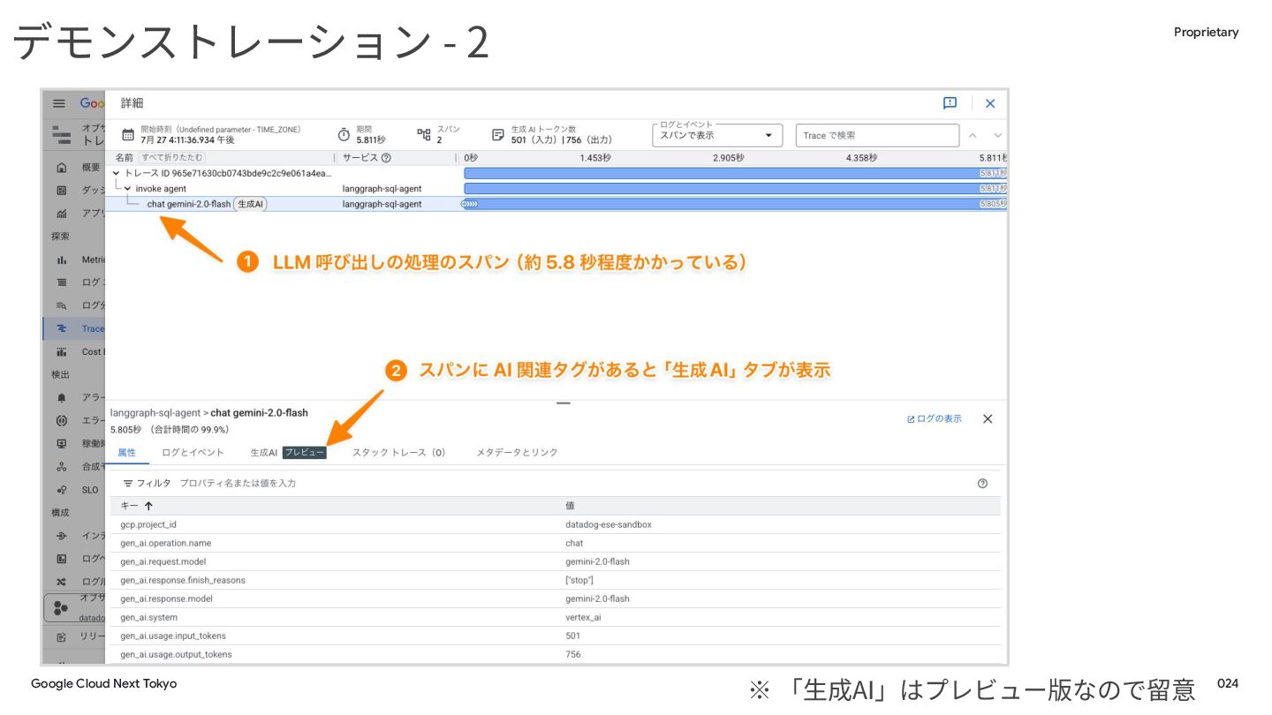This screenshot has height=715, width=1272.
Task: Click the 5.805秒 chat span timeline bar
Action: click(735, 204)
